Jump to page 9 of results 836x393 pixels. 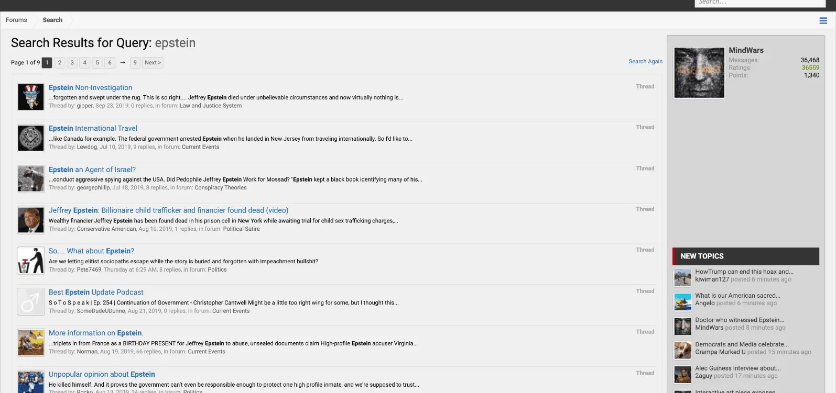pyautogui.click(x=135, y=63)
